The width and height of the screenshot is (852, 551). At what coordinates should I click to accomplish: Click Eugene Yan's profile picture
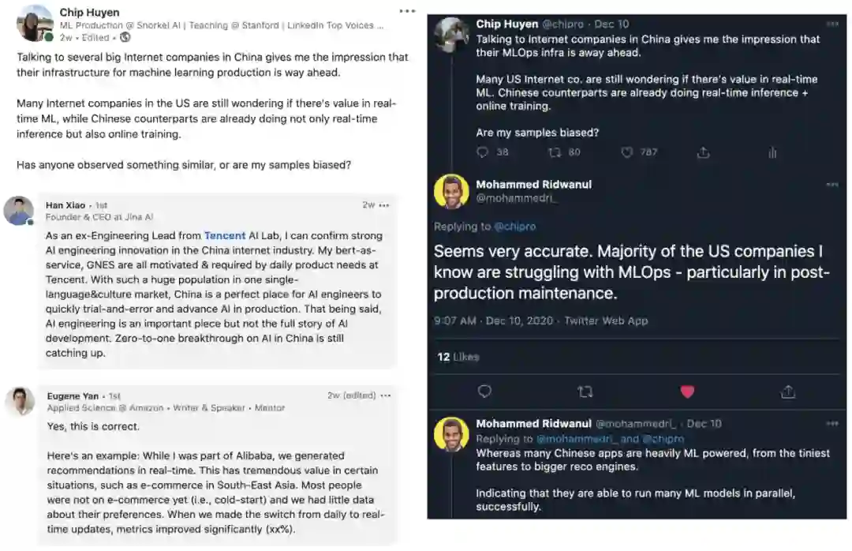point(20,401)
